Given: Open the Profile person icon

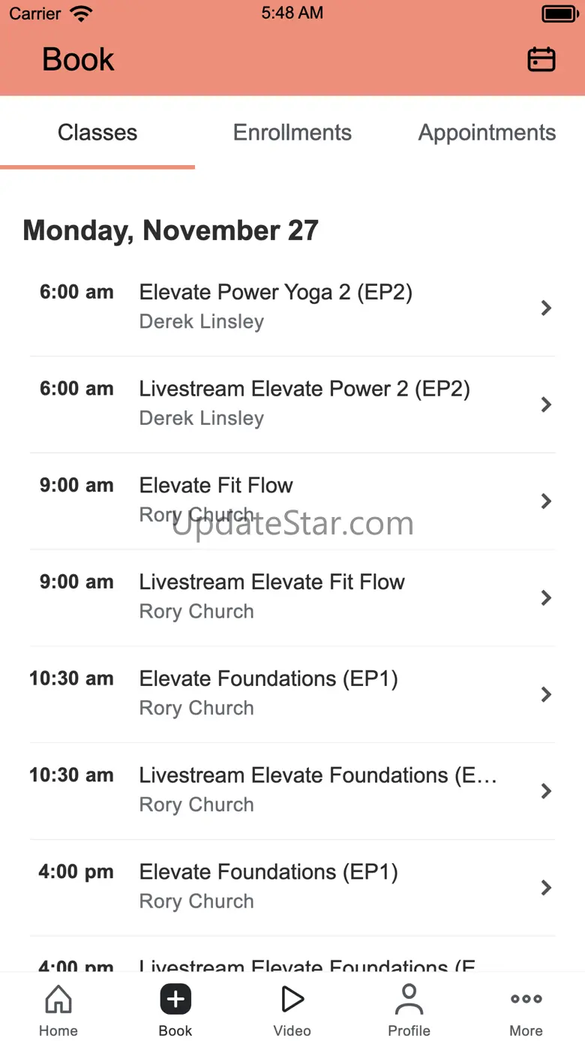Looking at the screenshot, I should pos(409,1000).
